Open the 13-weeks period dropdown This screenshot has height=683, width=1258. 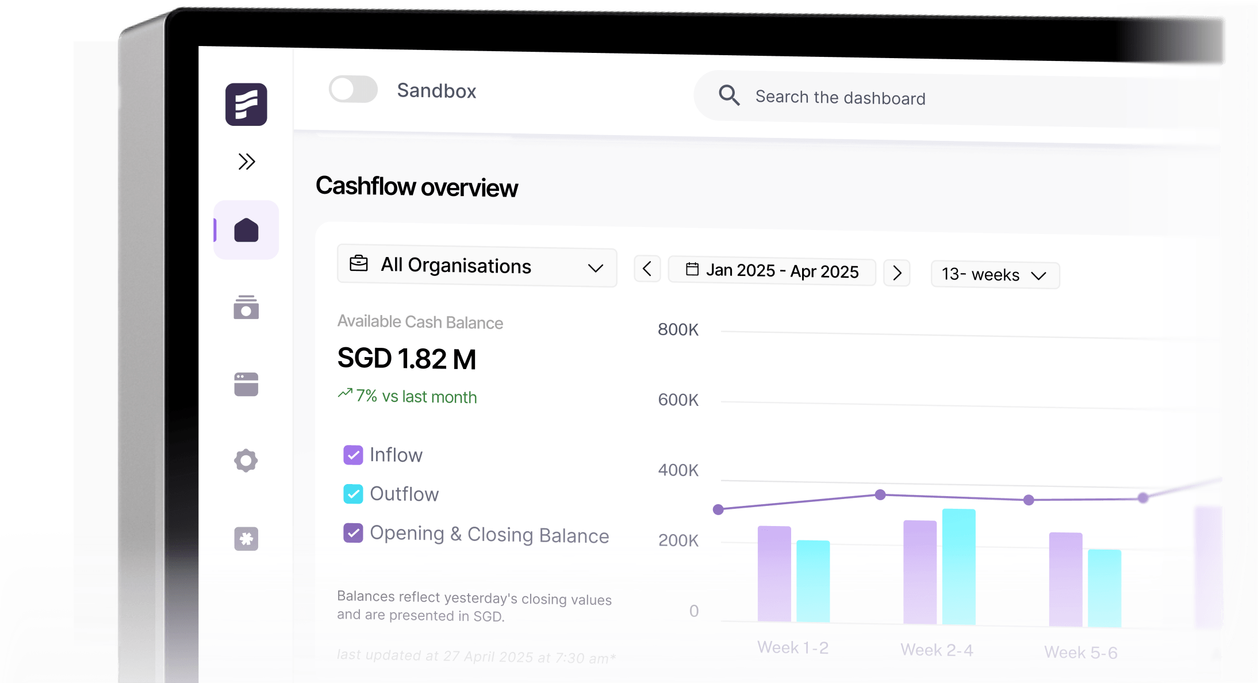(x=995, y=275)
